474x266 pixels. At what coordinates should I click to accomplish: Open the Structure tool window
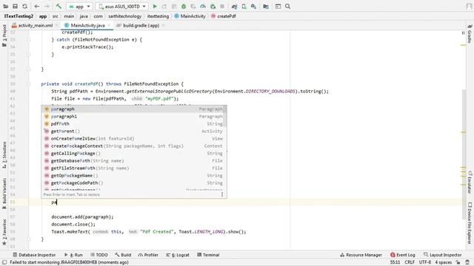4,155
